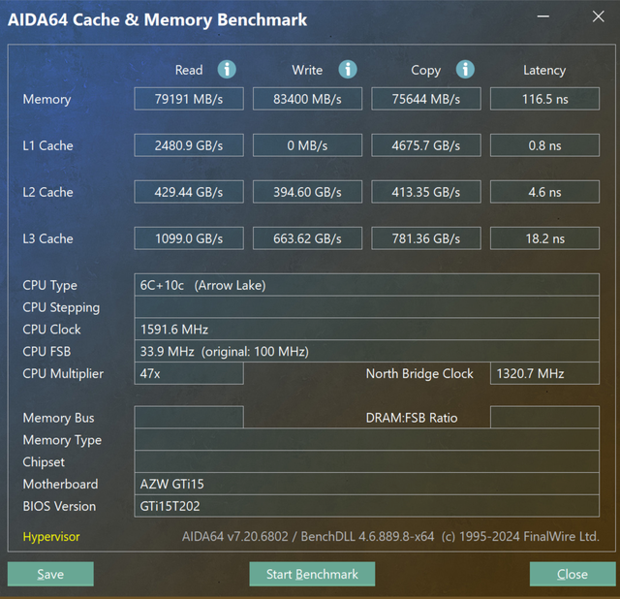Minimize the AIDA64 benchmark window
This screenshot has width=620, height=599.
[542, 16]
